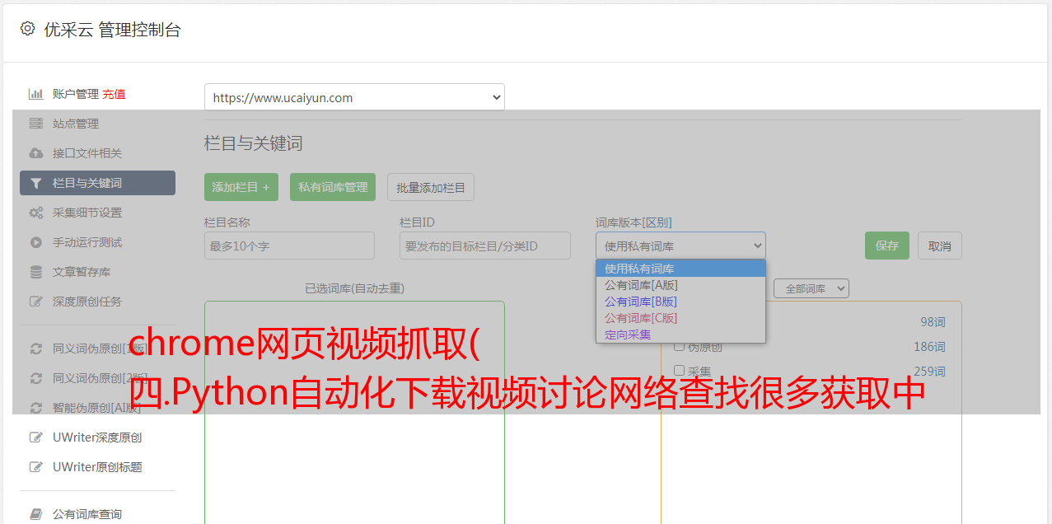Viewport: 1052px width, 524px height.
Task: Click the edit icon beside UWriter深度原创
Action: (35, 437)
